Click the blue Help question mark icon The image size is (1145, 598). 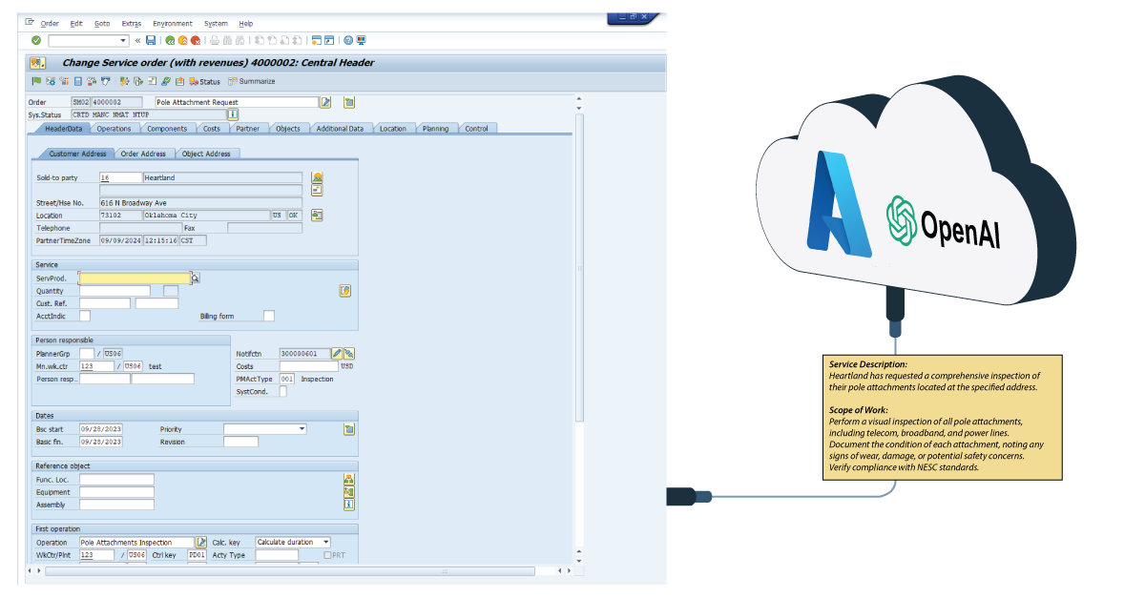click(348, 40)
